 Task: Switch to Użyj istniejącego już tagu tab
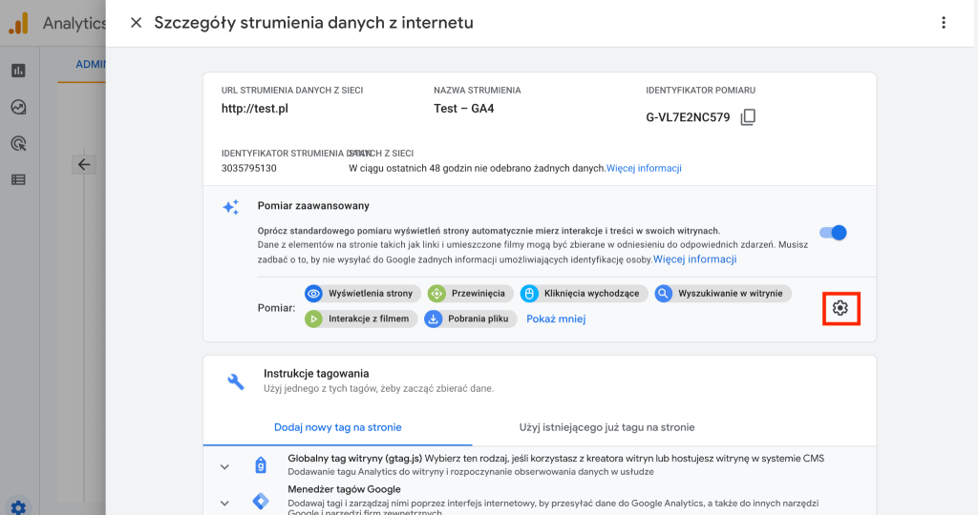606,427
